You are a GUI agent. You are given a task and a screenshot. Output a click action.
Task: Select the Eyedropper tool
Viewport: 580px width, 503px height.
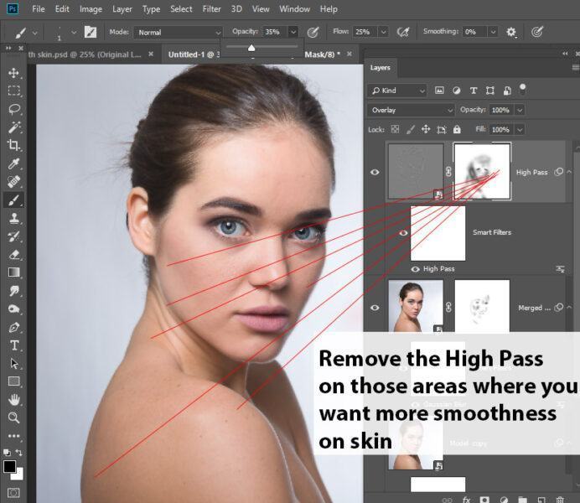pyautogui.click(x=13, y=163)
